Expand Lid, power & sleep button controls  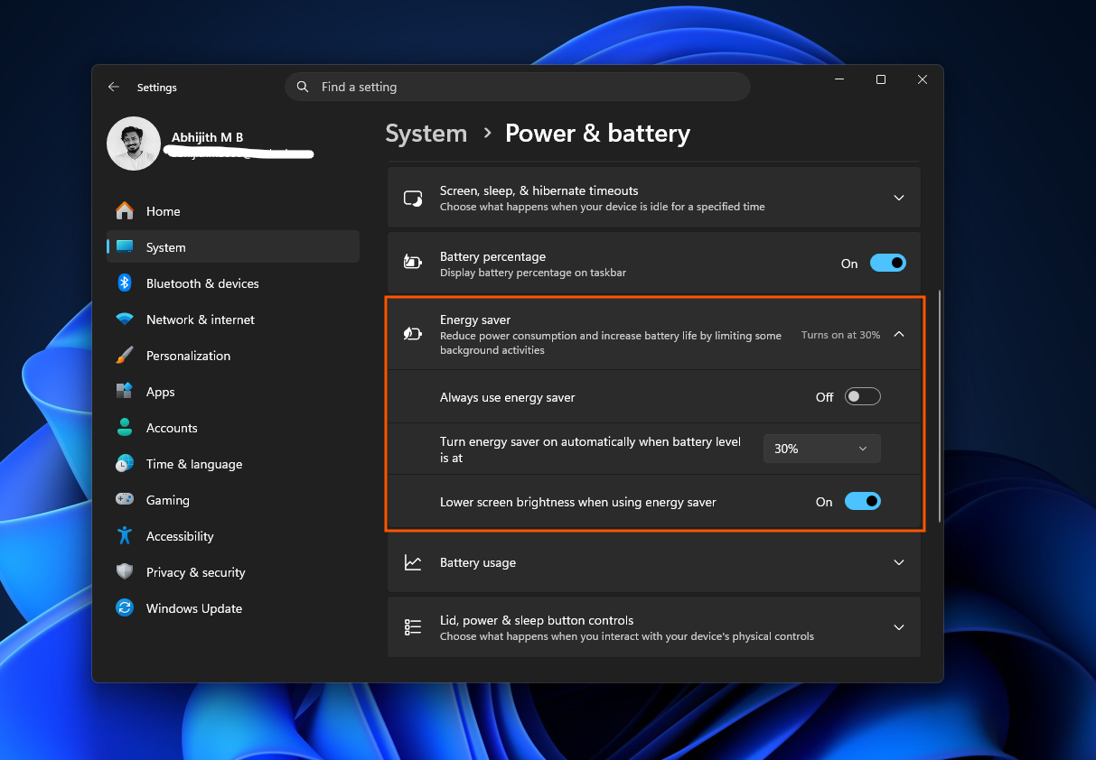point(653,627)
